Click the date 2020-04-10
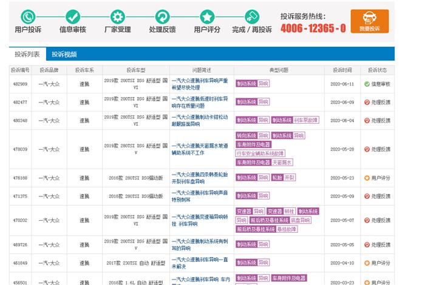This screenshot has width=425, height=285. (x=342, y=263)
